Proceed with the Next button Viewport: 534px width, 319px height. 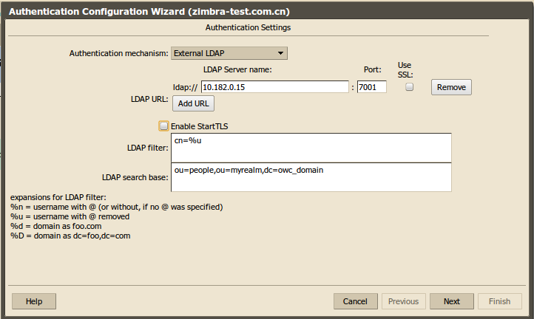(451, 301)
